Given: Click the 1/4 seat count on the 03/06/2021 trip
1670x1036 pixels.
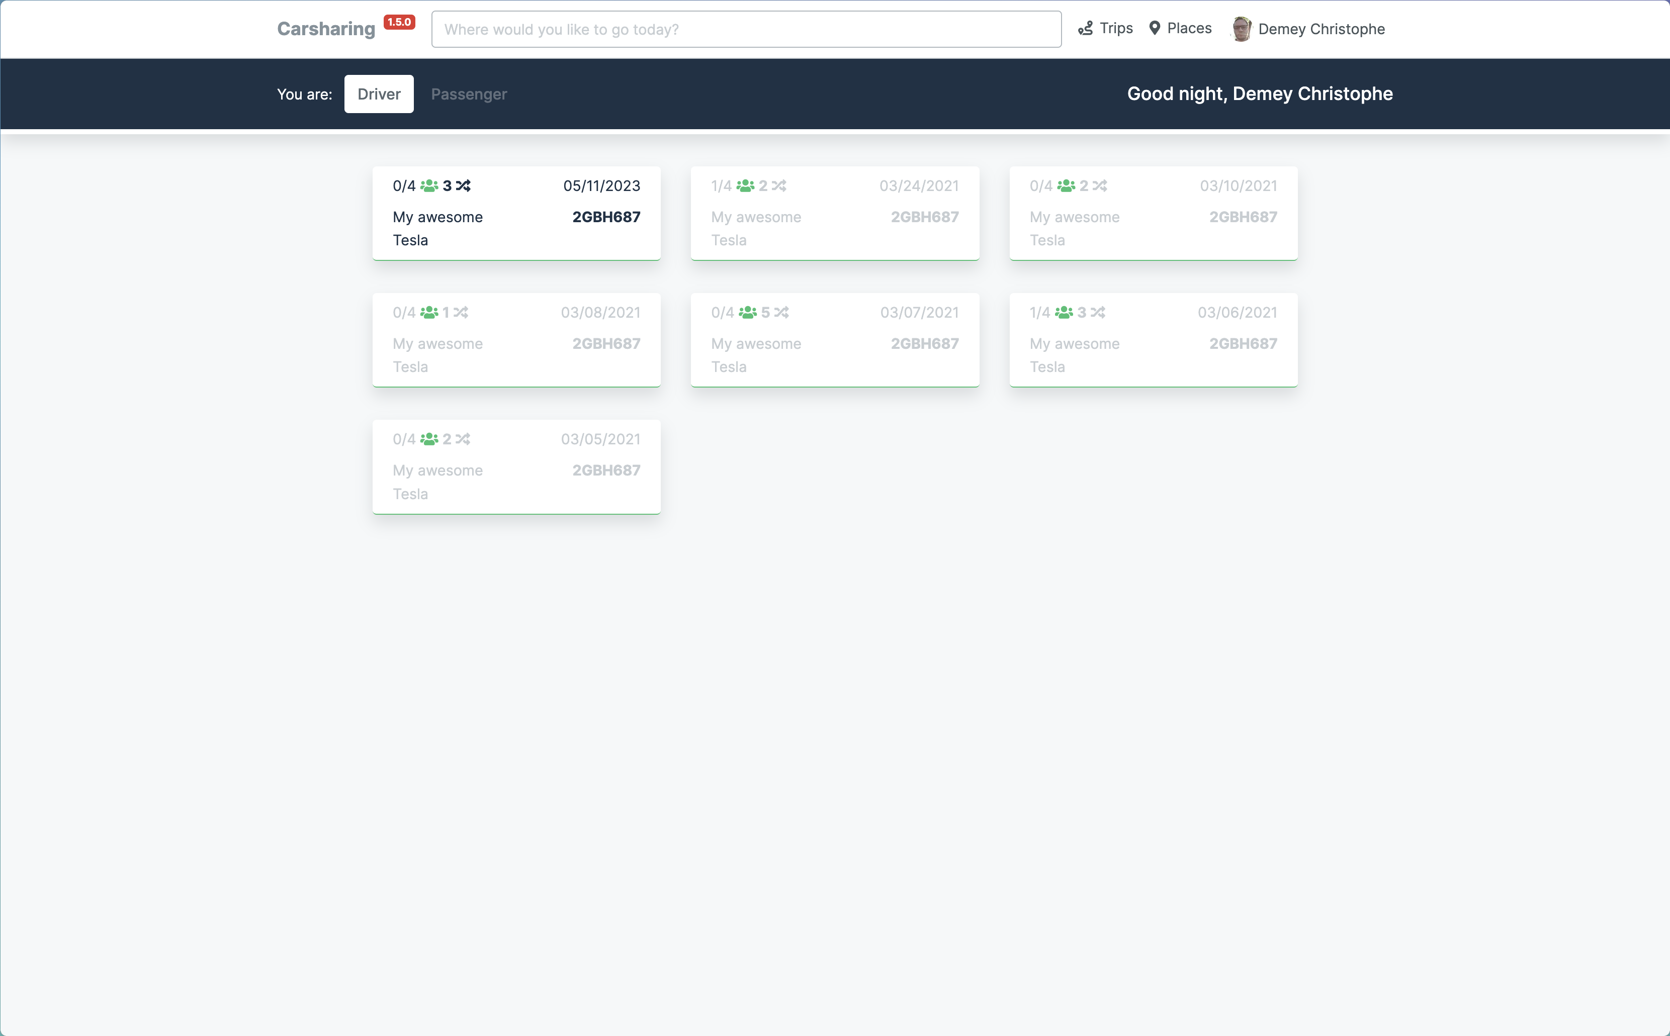Looking at the screenshot, I should point(1040,313).
